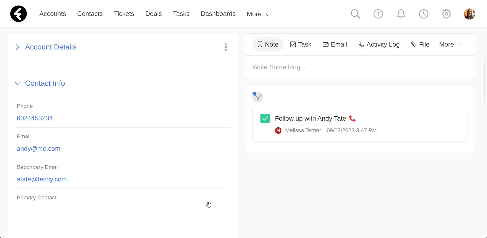Viewport: 487px width, 238px height.
Task: Open the More dropdown in the top navigation
Action: 258,14
